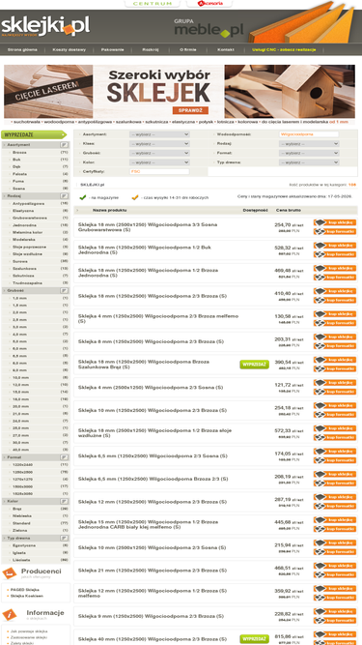The image size is (362, 645).
Task: Sort by the Nazwa produktu column header
Action: [110, 210]
